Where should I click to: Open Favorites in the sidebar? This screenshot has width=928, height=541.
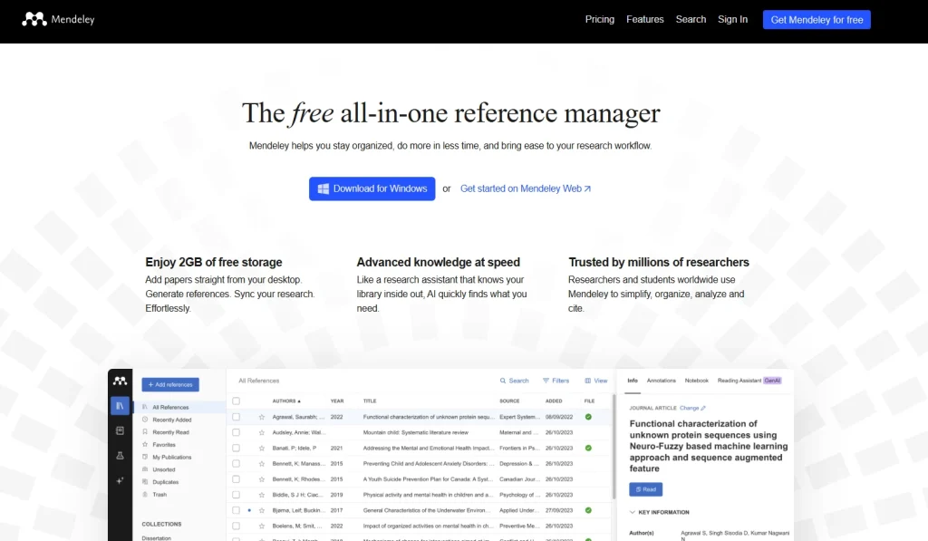pyautogui.click(x=164, y=445)
